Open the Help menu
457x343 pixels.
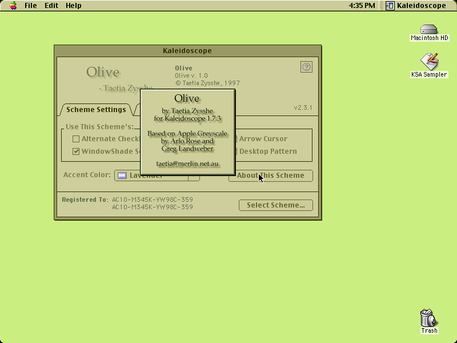(x=74, y=6)
